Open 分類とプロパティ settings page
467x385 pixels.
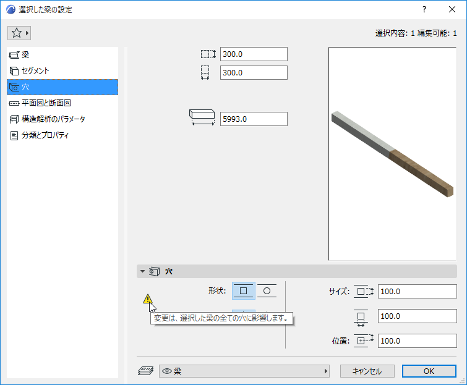62,135
